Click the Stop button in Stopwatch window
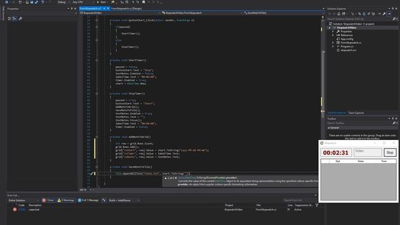The image size is (400, 225). 390,152
